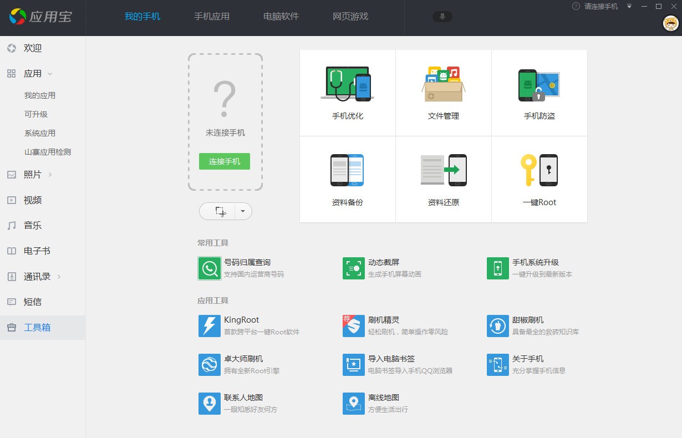Select 视频 in the sidebar

43,200
